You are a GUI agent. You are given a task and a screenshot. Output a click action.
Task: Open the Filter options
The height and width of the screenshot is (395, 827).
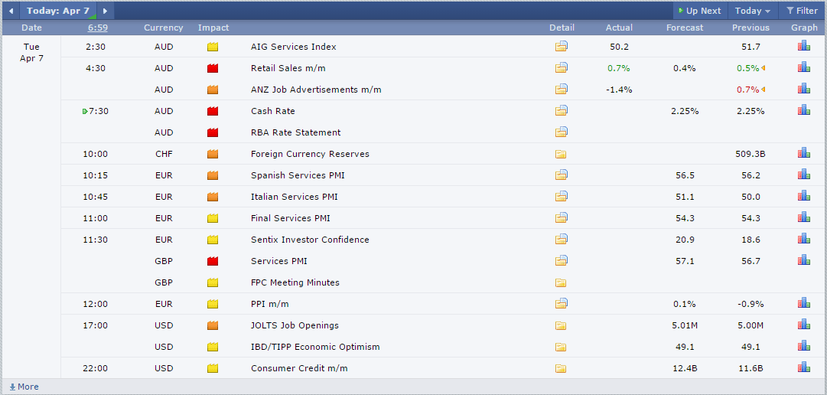[802, 11]
